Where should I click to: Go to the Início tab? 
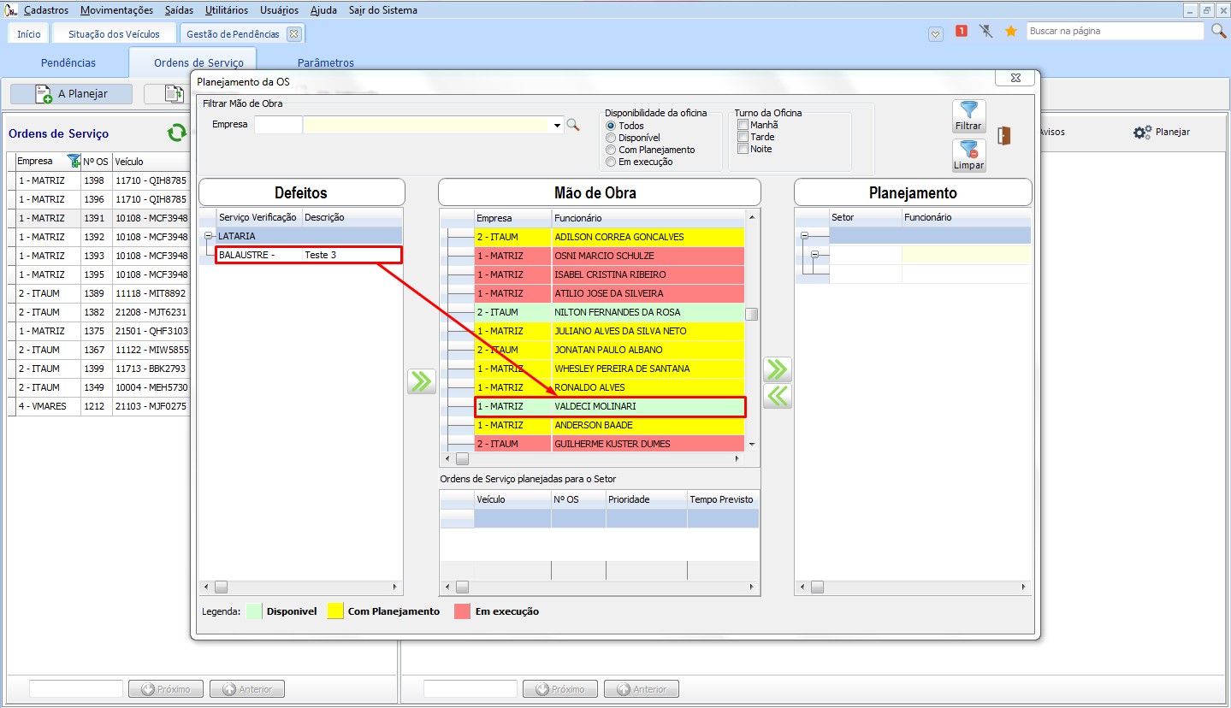(x=29, y=34)
